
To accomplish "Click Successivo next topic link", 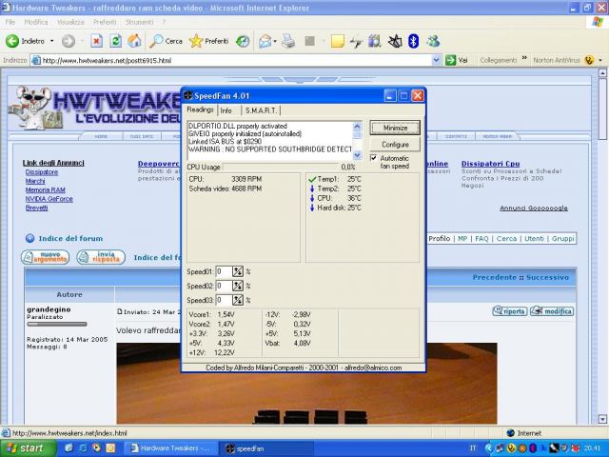I will (547, 277).
